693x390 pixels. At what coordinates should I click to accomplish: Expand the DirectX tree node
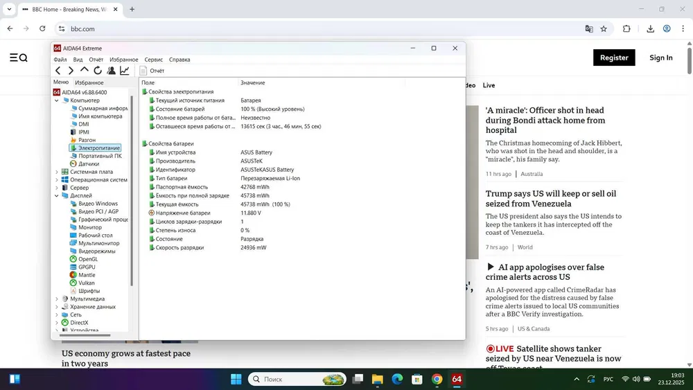pos(57,323)
